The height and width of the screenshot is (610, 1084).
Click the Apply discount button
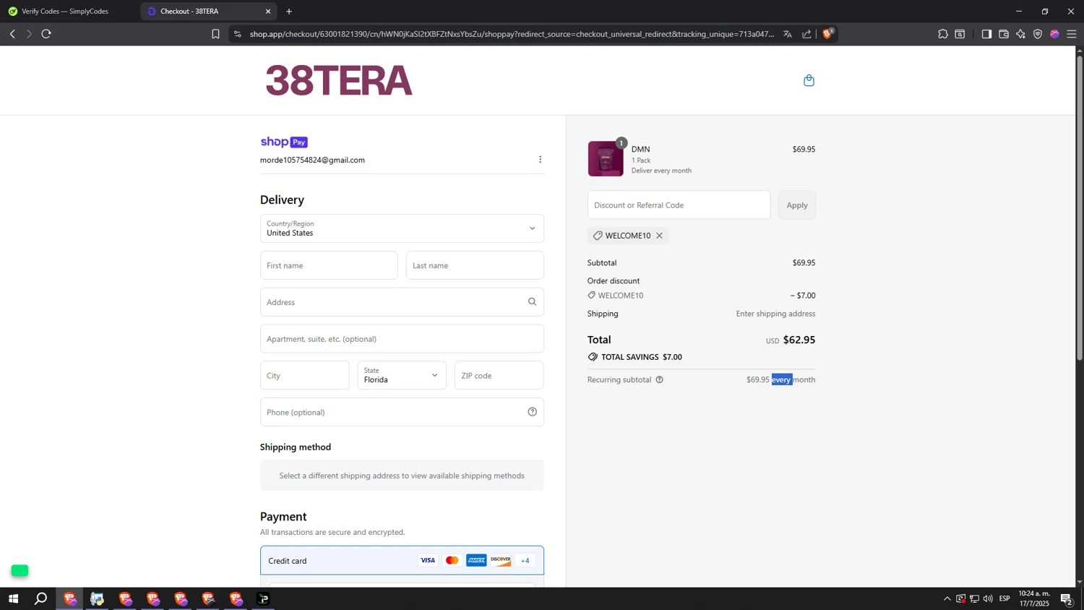pyautogui.click(x=797, y=205)
